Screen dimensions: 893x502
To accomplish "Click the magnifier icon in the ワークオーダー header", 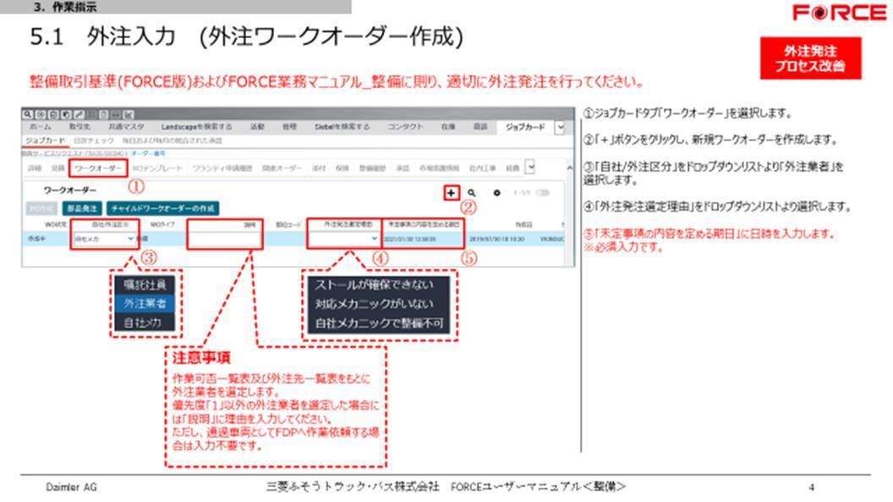I will [471, 194].
